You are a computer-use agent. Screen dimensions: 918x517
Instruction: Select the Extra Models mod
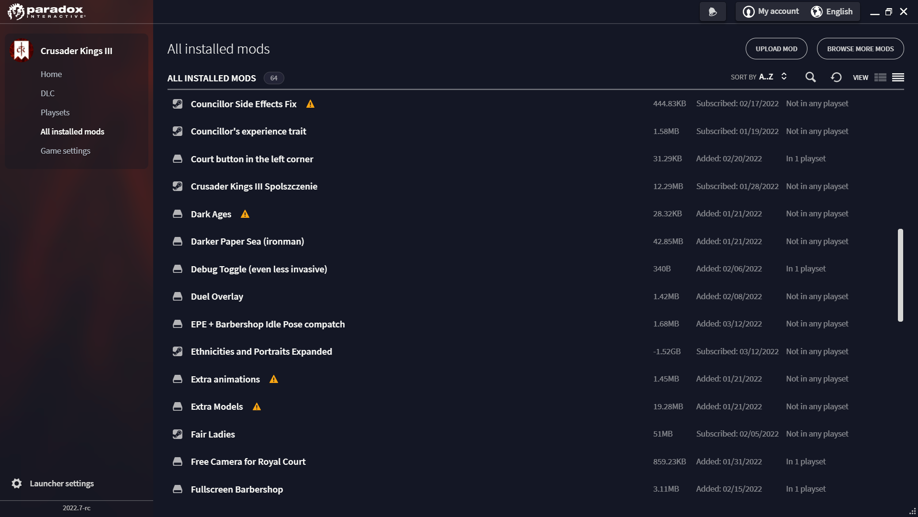(217, 406)
